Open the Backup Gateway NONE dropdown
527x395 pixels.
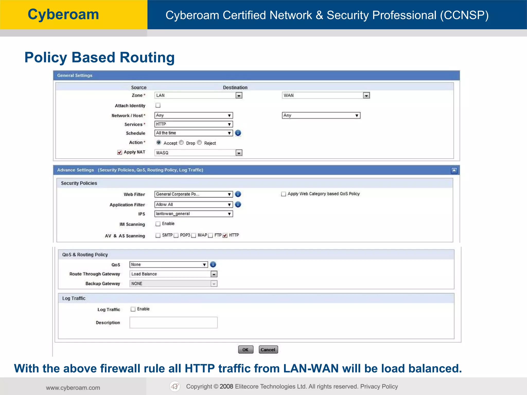coord(173,283)
